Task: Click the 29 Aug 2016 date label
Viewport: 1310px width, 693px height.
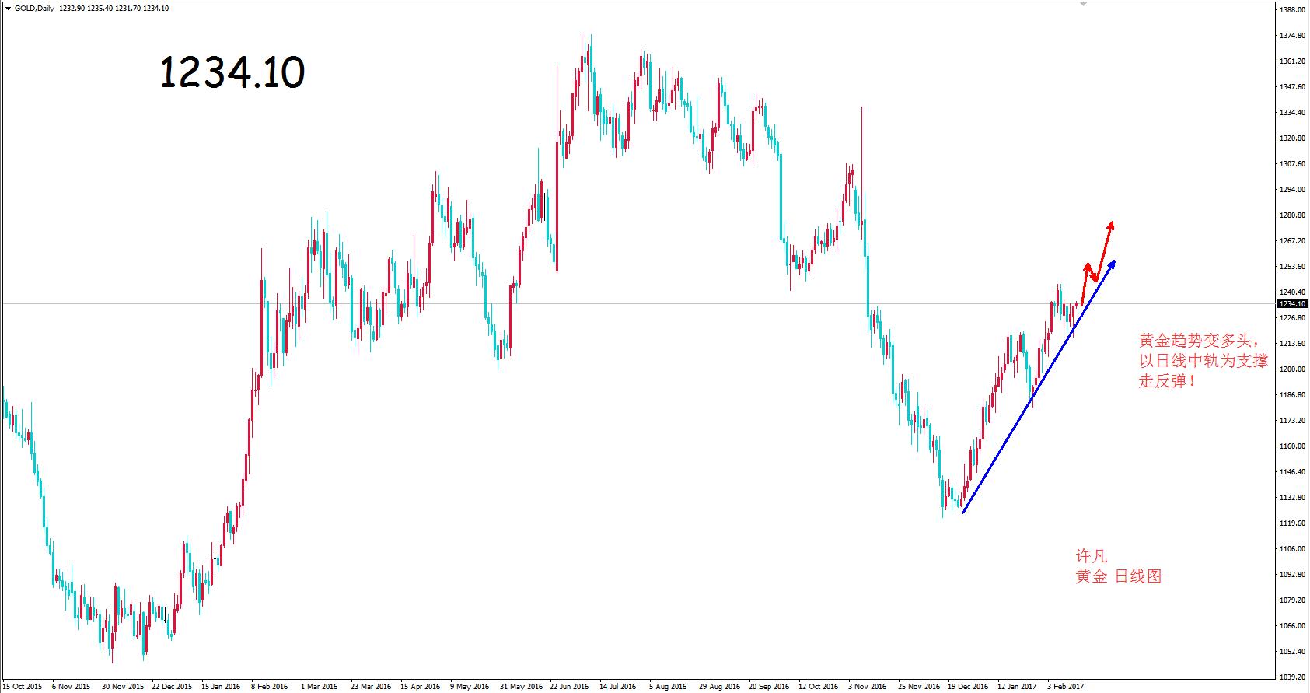Action: 719,687
